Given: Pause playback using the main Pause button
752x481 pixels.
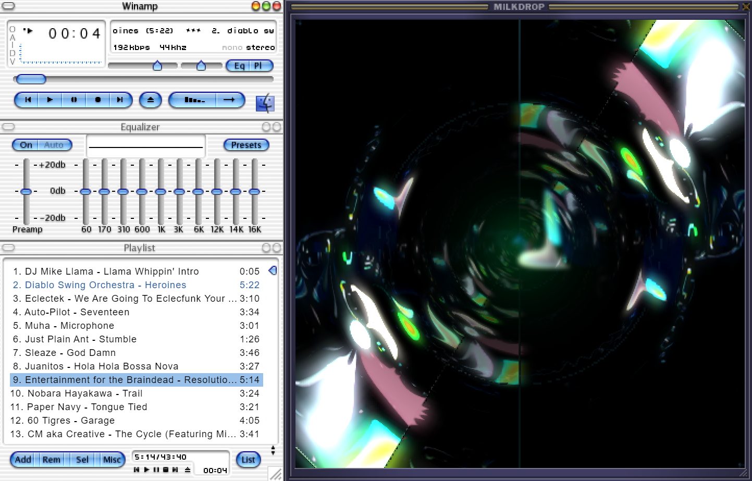Looking at the screenshot, I should (74, 100).
